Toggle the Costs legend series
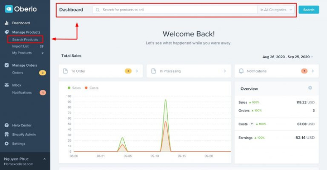Screen dimensions: 327x170 pyautogui.click(x=92, y=88)
